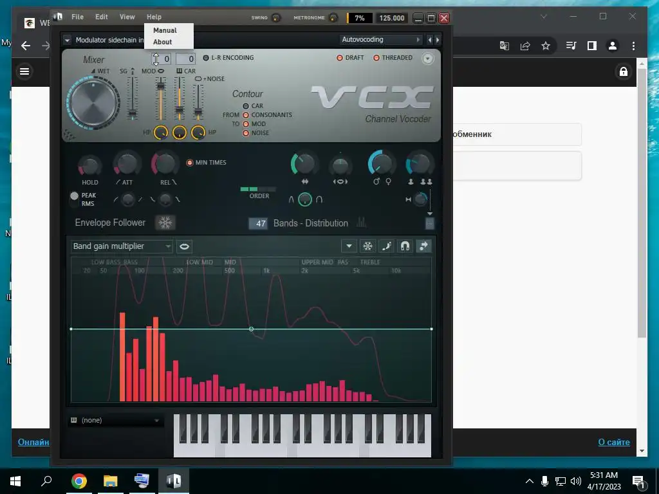Click the О сайте link in browser

coord(614,442)
